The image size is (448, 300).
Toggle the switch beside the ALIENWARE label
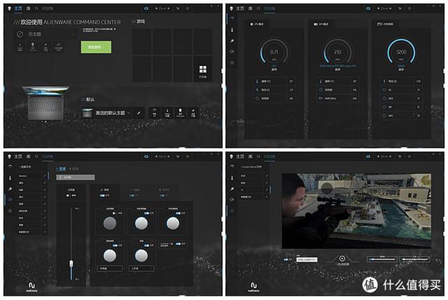(x=178, y=244)
